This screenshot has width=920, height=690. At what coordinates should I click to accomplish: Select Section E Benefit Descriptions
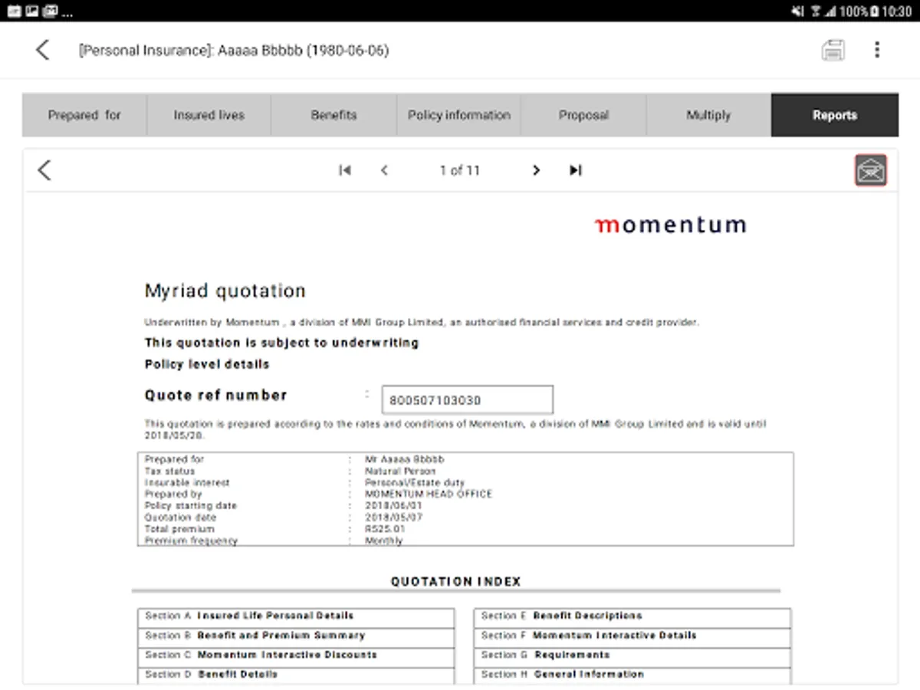pyautogui.click(x=632, y=616)
